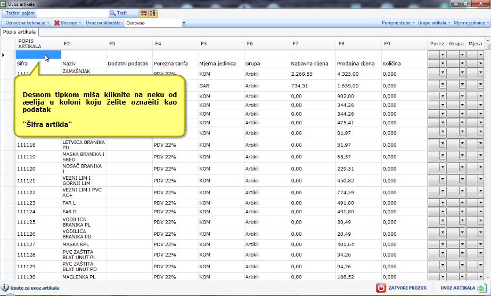Viewport: 491px width, 296px height.
Task: Click the scrollbar up arrow
Action: [x=488, y=41]
